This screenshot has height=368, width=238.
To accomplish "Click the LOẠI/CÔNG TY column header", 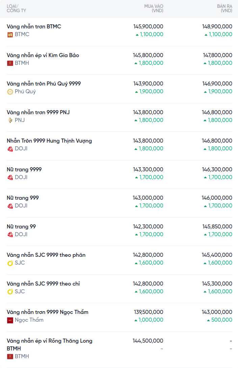I will [x=16, y=8].
